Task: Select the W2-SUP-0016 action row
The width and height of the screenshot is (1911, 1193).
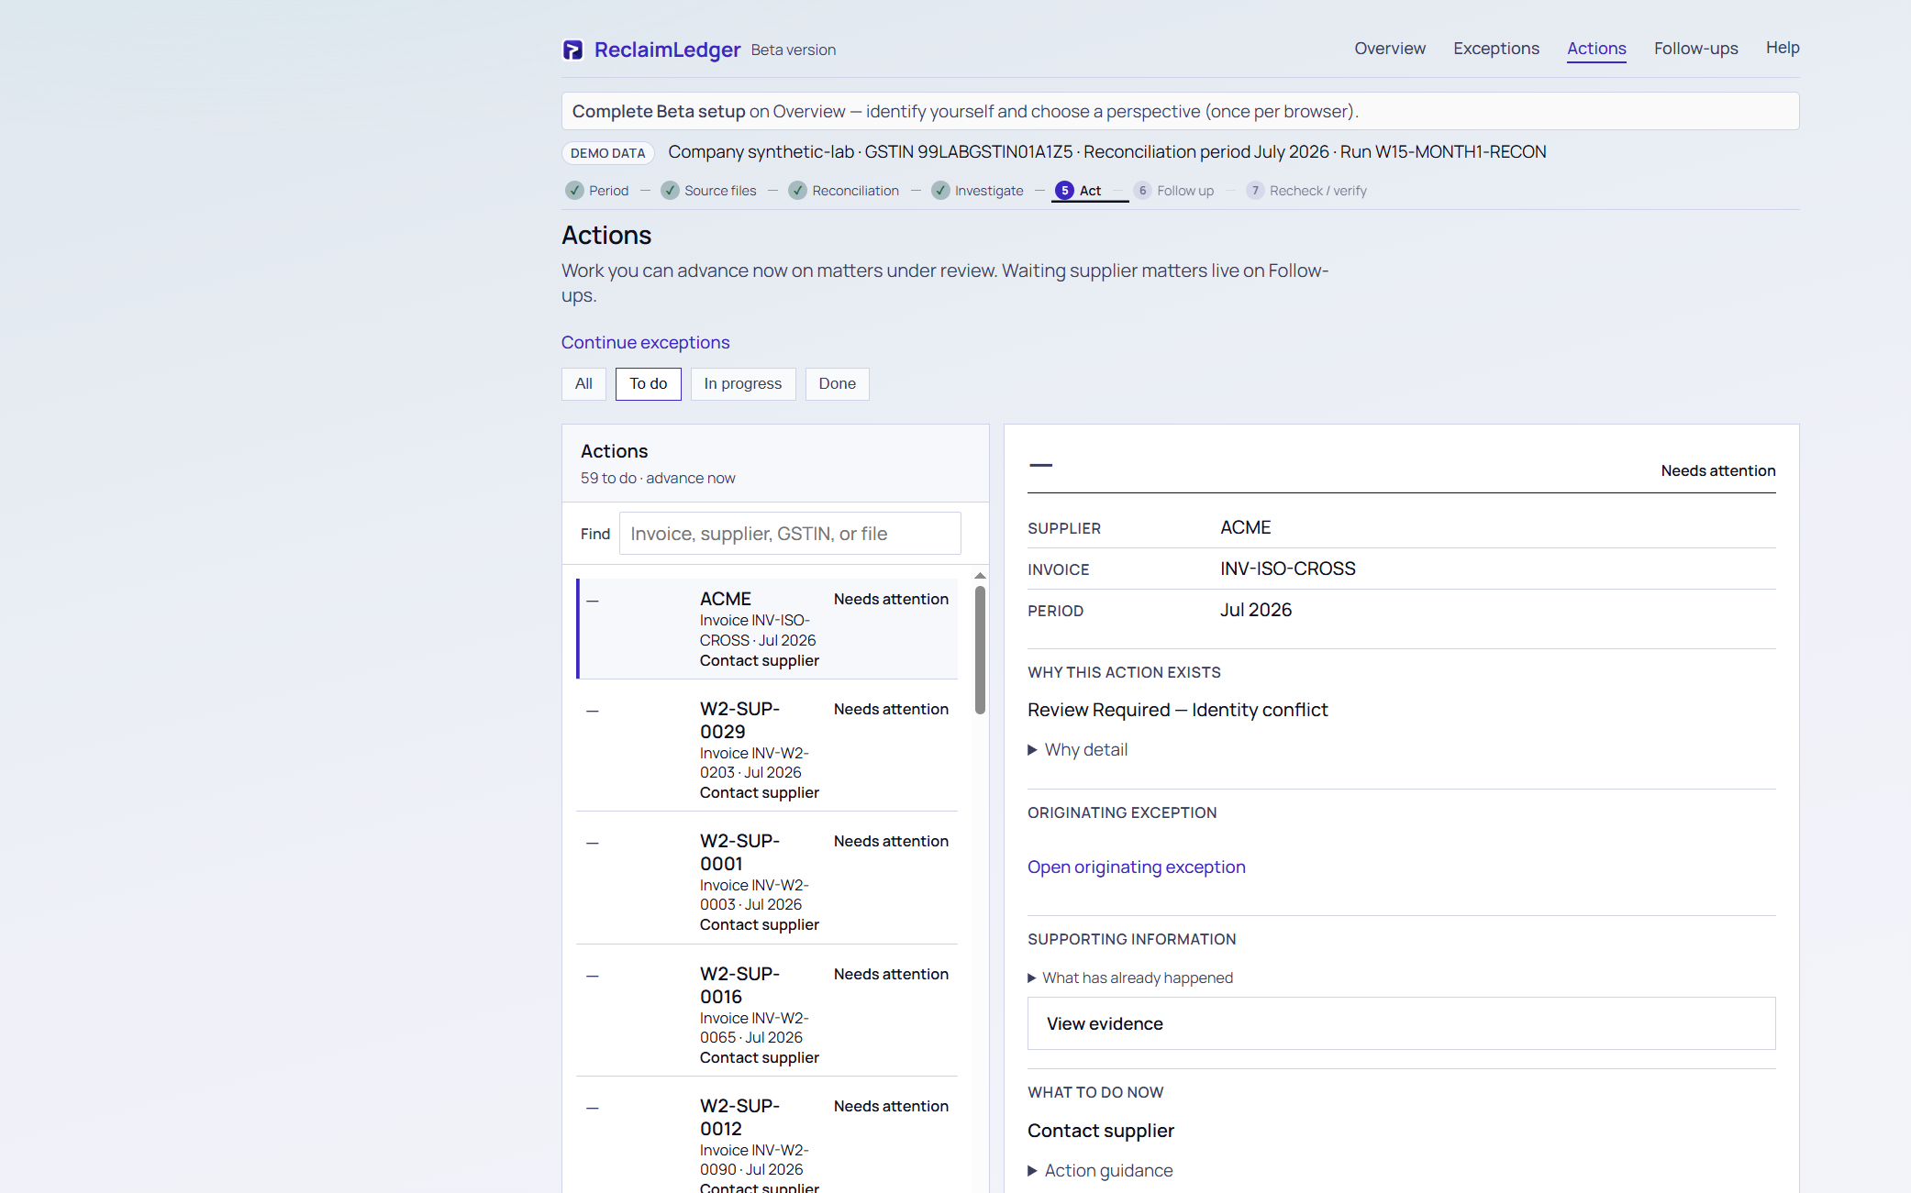Action: click(767, 1015)
